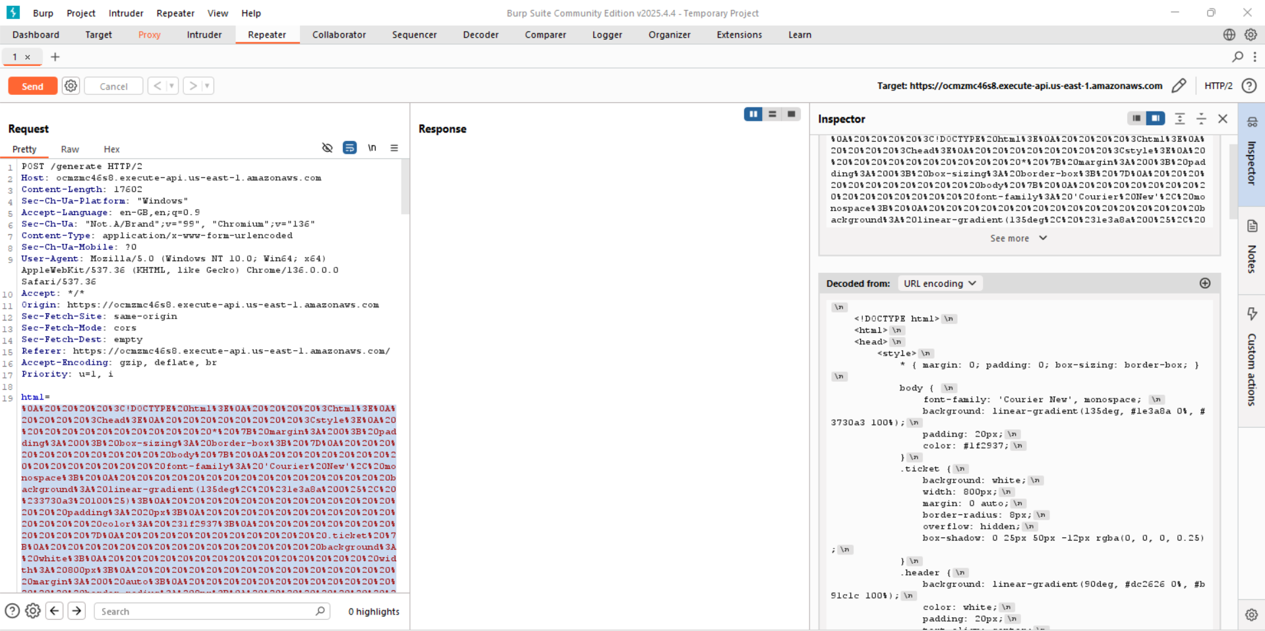The image size is (1265, 631).
Task: Toggle hide non-printable eye-slash icon in Request
Action: click(327, 148)
